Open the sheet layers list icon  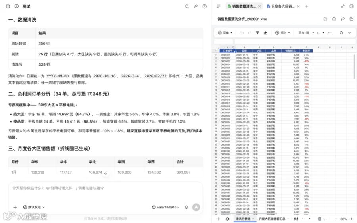tap(227, 219)
